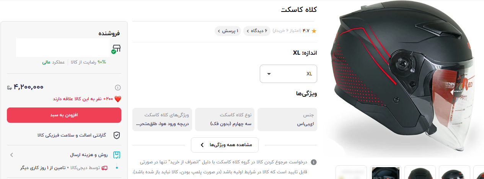
Task: Click the seller store icon
Action: pyautogui.click(x=117, y=48)
